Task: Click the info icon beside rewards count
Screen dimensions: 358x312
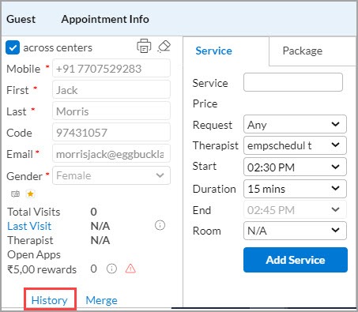Action: 111,269
